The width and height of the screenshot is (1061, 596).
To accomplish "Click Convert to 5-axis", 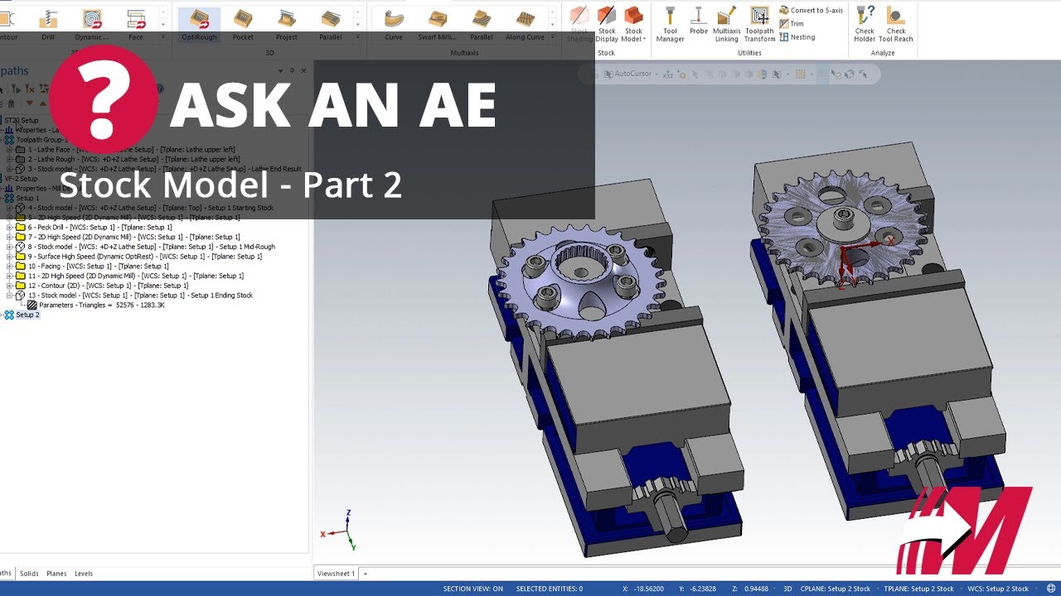I will (x=811, y=10).
